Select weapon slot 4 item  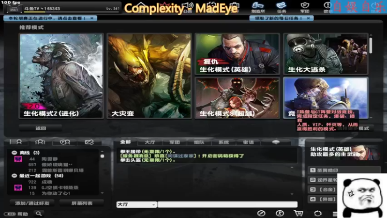tap(323, 199)
